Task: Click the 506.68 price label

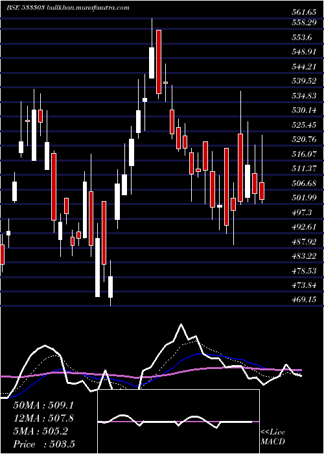Action: click(304, 184)
